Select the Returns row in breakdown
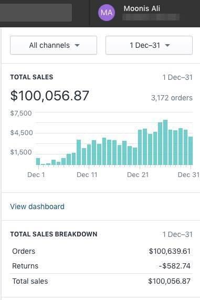 [101, 266]
